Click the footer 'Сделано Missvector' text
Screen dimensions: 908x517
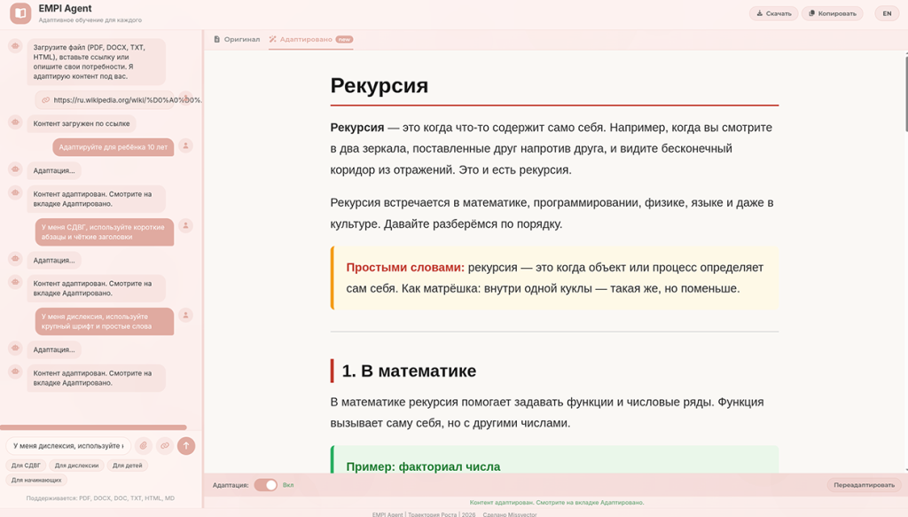[x=510, y=514]
